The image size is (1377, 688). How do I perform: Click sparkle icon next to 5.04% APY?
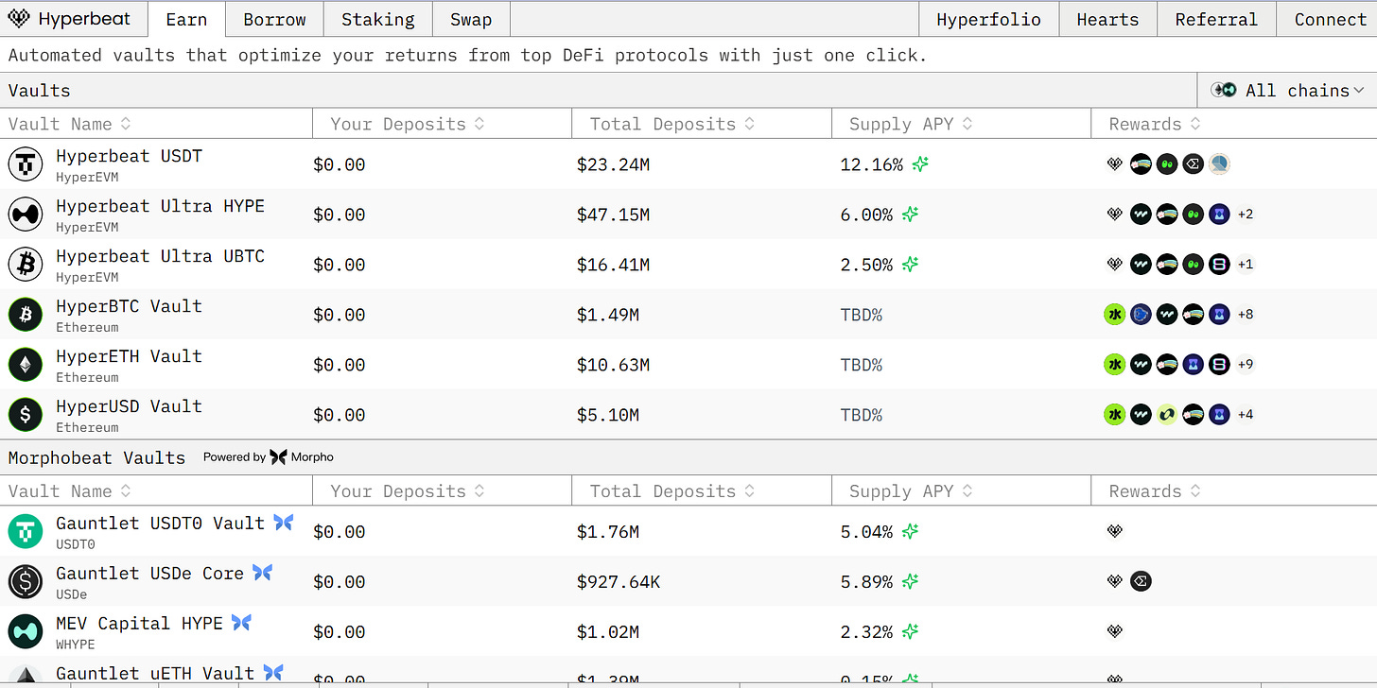(910, 531)
